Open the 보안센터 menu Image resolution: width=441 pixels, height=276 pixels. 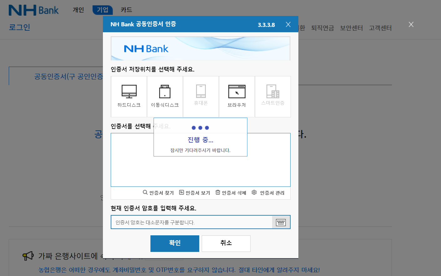pyautogui.click(x=351, y=28)
